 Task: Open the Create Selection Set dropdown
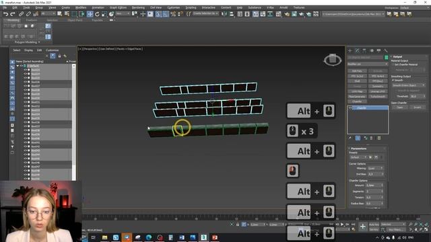click(x=205, y=13)
